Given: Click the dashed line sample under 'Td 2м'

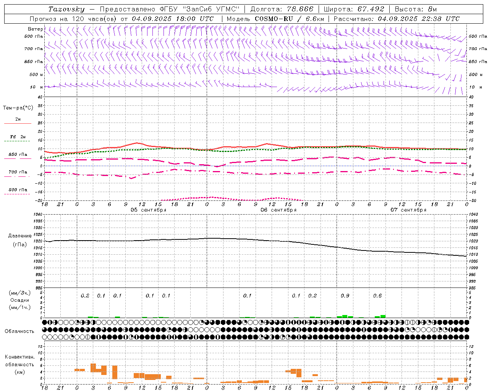Looking at the screenshot, I should point(18,141).
